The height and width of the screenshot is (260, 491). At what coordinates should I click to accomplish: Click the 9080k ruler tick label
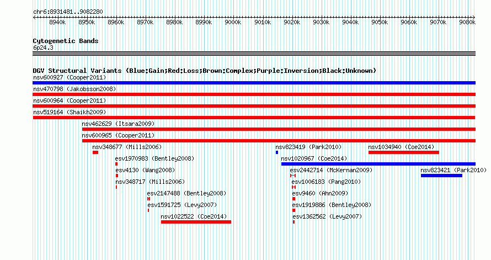tap(467, 22)
